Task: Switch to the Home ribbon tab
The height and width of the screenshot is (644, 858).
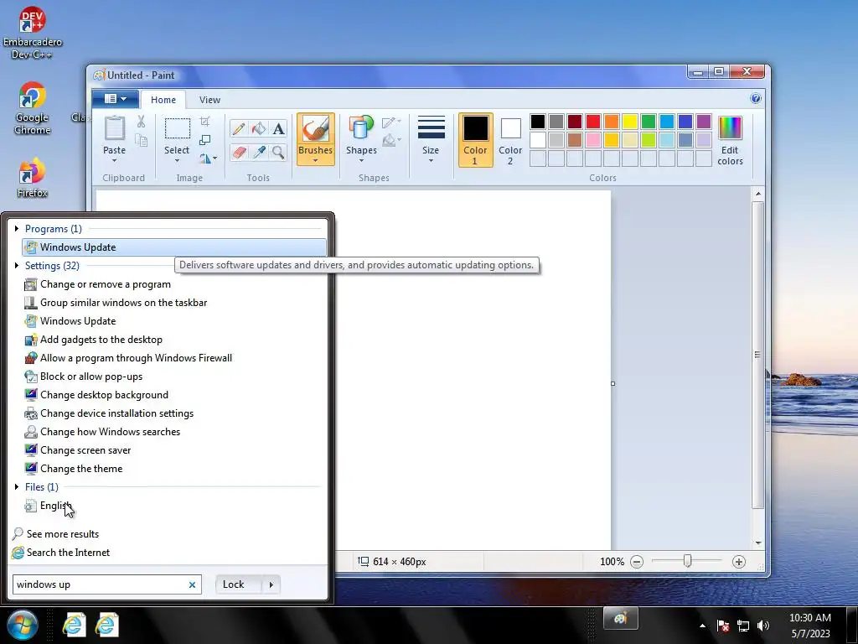Action: [163, 100]
